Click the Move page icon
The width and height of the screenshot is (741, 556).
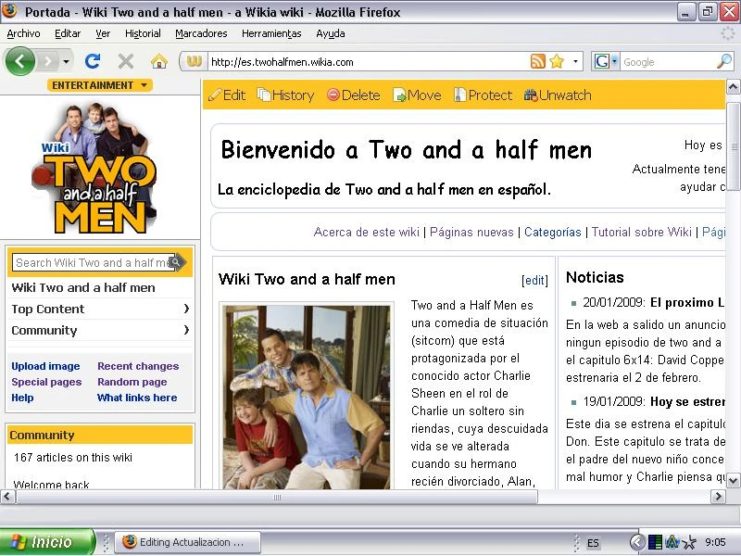click(399, 95)
